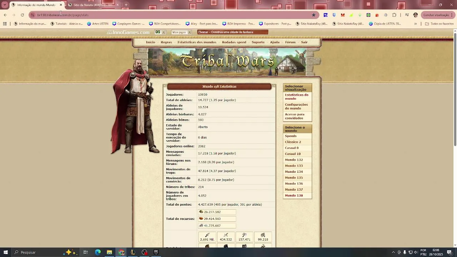Open the media control playlist icon
Viewport: 457px width, 257px height.
point(407,15)
